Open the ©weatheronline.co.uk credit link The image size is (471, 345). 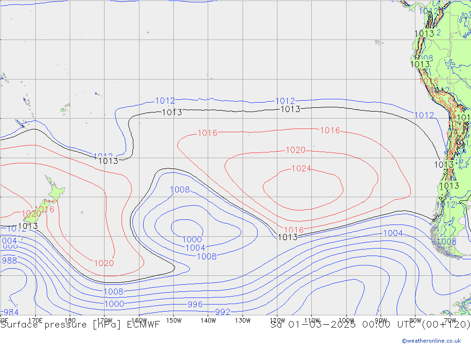pos(431,341)
